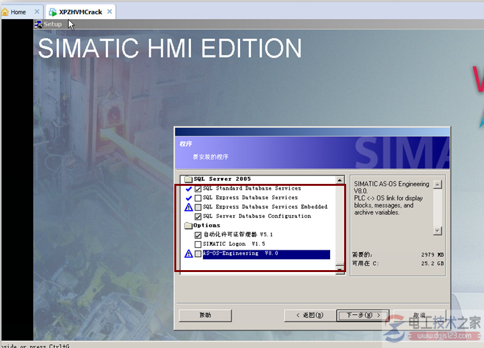Screen dimensions: 484x348
Task: Click program list scrollbar up arrow
Action: click(x=340, y=180)
